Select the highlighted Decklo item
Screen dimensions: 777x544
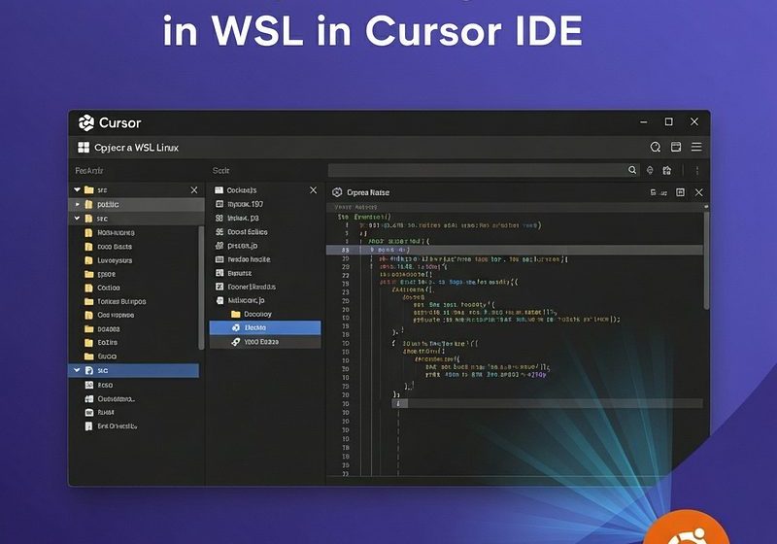click(x=265, y=327)
